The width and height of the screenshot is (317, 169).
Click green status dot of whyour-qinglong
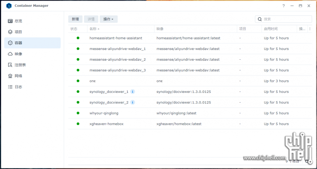(78, 113)
